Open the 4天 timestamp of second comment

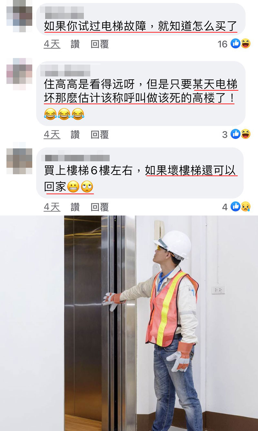tap(52, 135)
